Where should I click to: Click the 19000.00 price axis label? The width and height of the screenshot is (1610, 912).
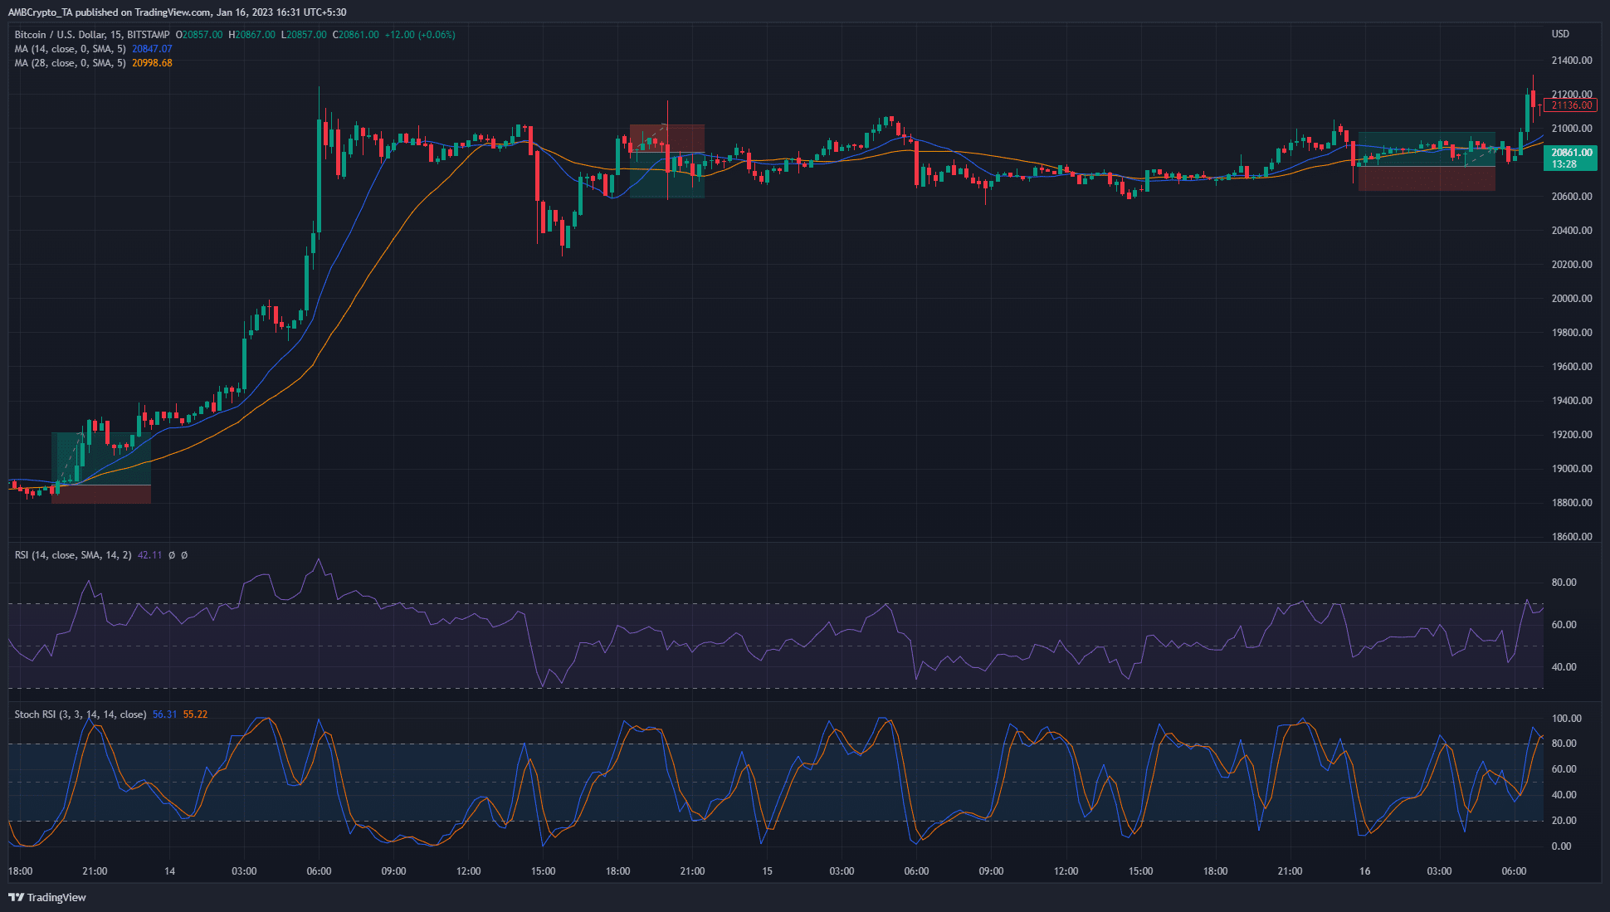click(x=1572, y=469)
